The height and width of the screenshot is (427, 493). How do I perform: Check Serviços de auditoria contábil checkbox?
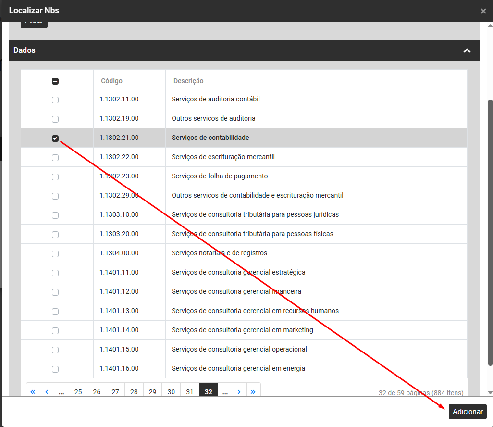coord(55,100)
